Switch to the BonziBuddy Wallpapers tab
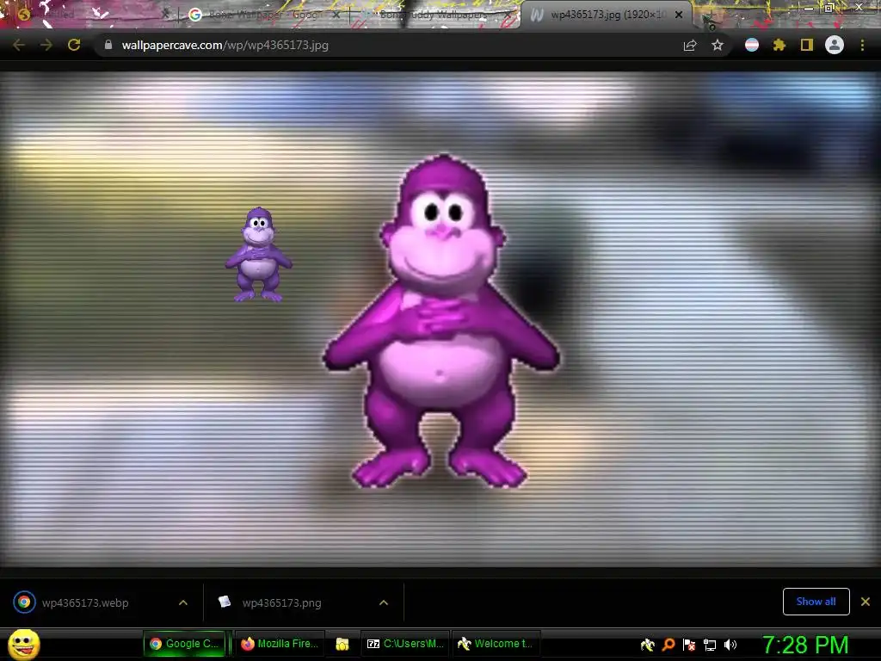The width and height of the screenshot is (881, 661). pyautogui.click(x=435, y=15)
